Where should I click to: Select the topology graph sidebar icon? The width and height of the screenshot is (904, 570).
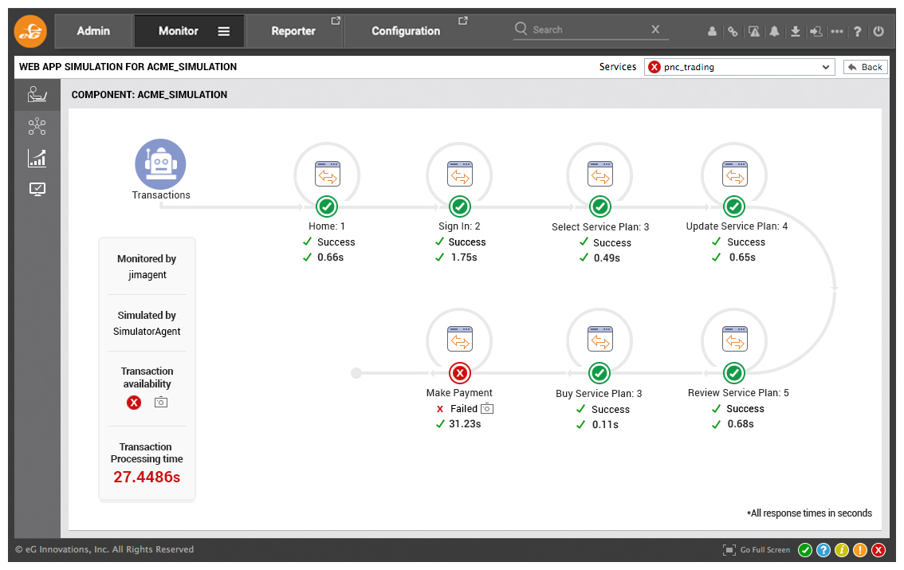coord(37,126)
